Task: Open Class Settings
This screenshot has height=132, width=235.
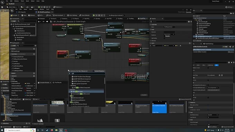Action: point(72,15)
